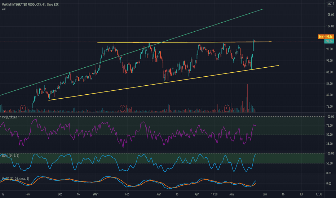Click the 80.00 price axis label

click(330, 95)
